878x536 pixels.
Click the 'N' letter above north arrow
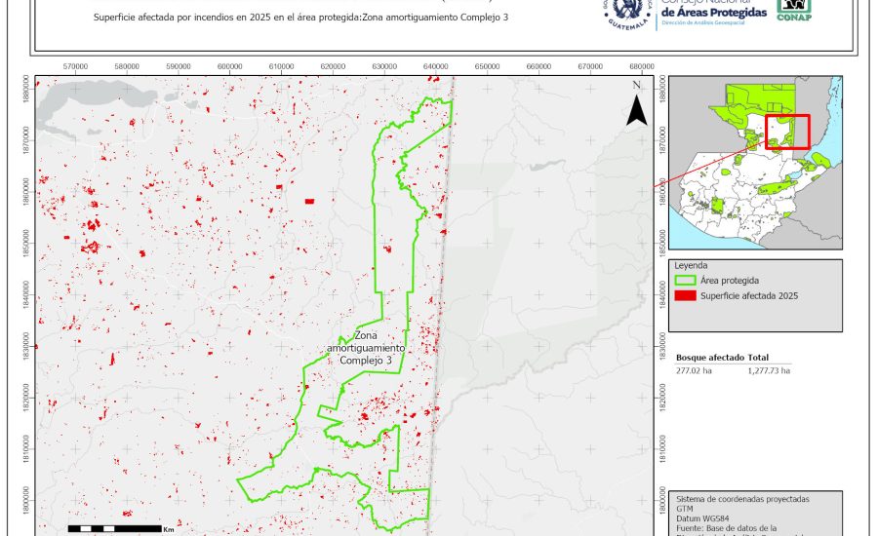tap(636, 86)
